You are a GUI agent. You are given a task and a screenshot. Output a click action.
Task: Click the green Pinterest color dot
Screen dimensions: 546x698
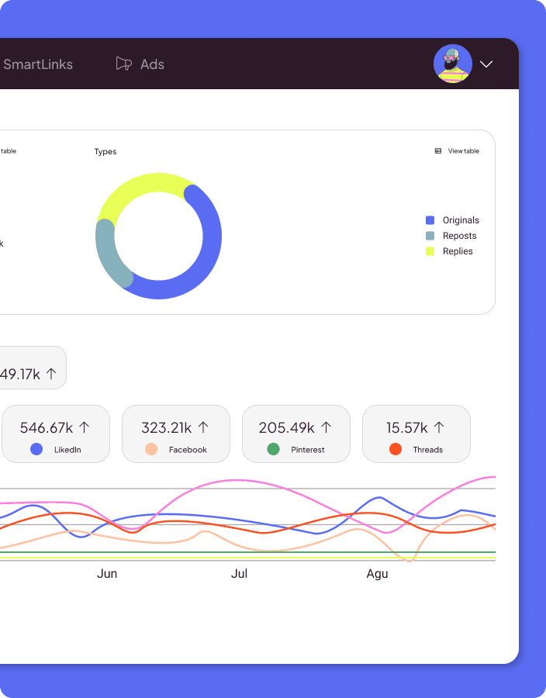coord(273,449)
